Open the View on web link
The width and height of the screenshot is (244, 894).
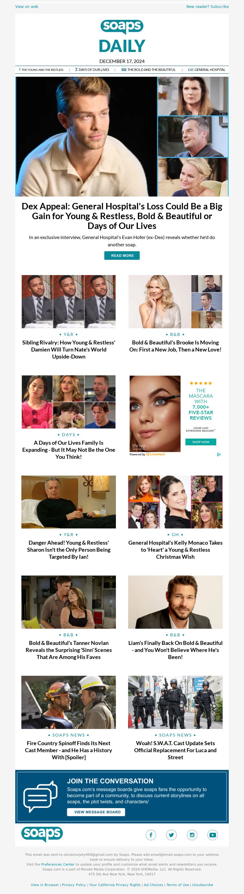point(27,7)
